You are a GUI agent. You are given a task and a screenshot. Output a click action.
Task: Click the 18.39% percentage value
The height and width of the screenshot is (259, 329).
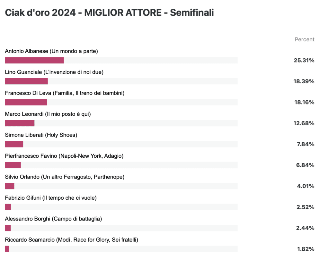[304, 81]
